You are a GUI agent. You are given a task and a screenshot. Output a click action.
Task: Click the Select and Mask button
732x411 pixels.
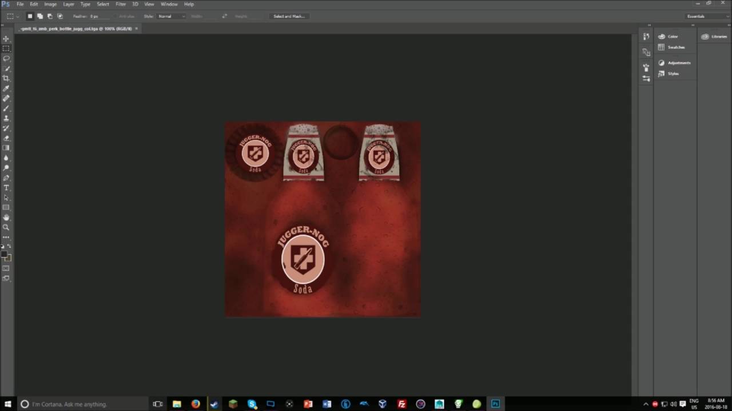click(x=289, y=16)
